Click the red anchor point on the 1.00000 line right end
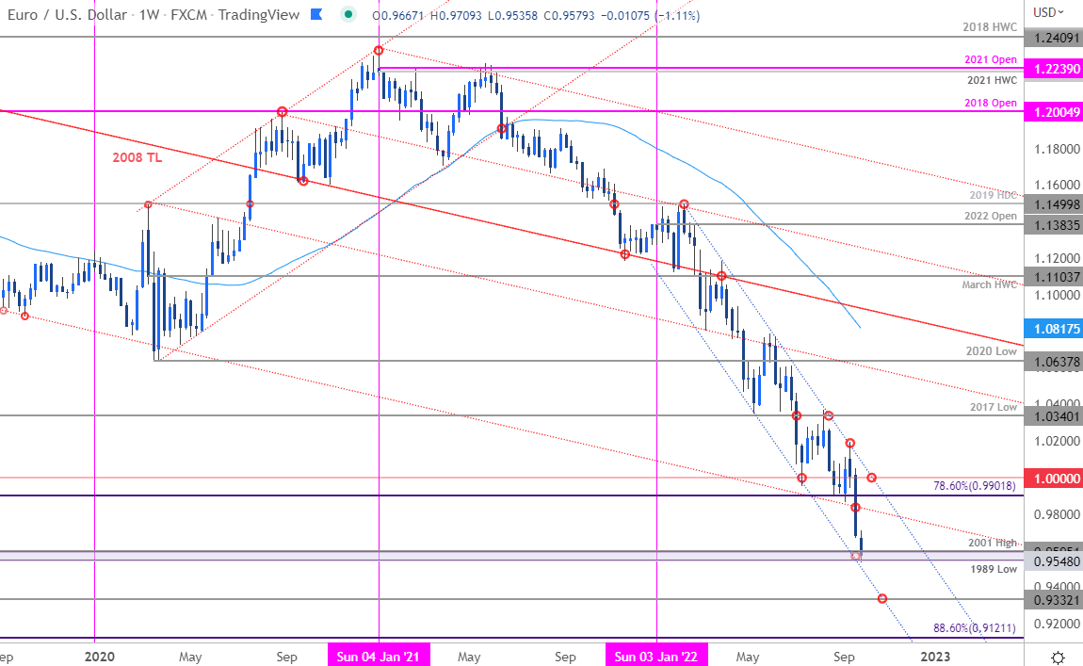1083x666 pixels. (872, 478)
